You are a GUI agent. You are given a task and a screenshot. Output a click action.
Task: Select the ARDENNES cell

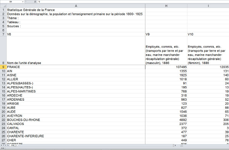pyautogui.click(x=76, y=99)
